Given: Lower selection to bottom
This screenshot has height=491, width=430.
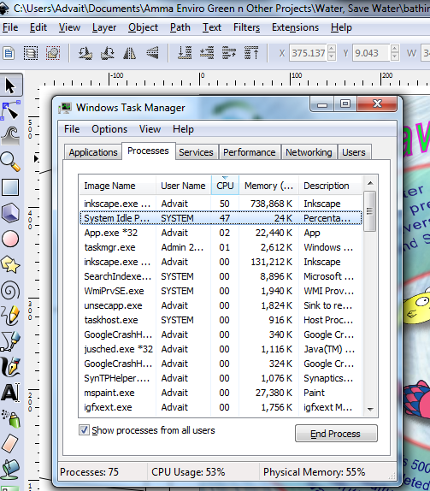Looking at the screenshot, I should pos(185,53).
